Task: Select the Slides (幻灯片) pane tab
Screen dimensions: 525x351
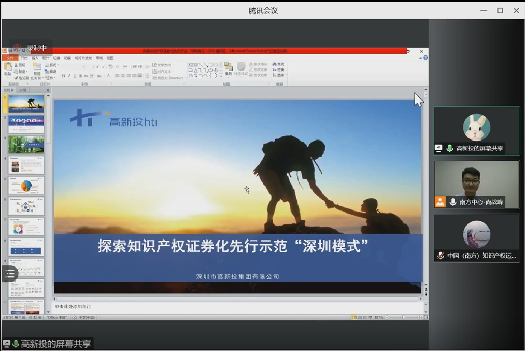Action: tap(9, 90)
